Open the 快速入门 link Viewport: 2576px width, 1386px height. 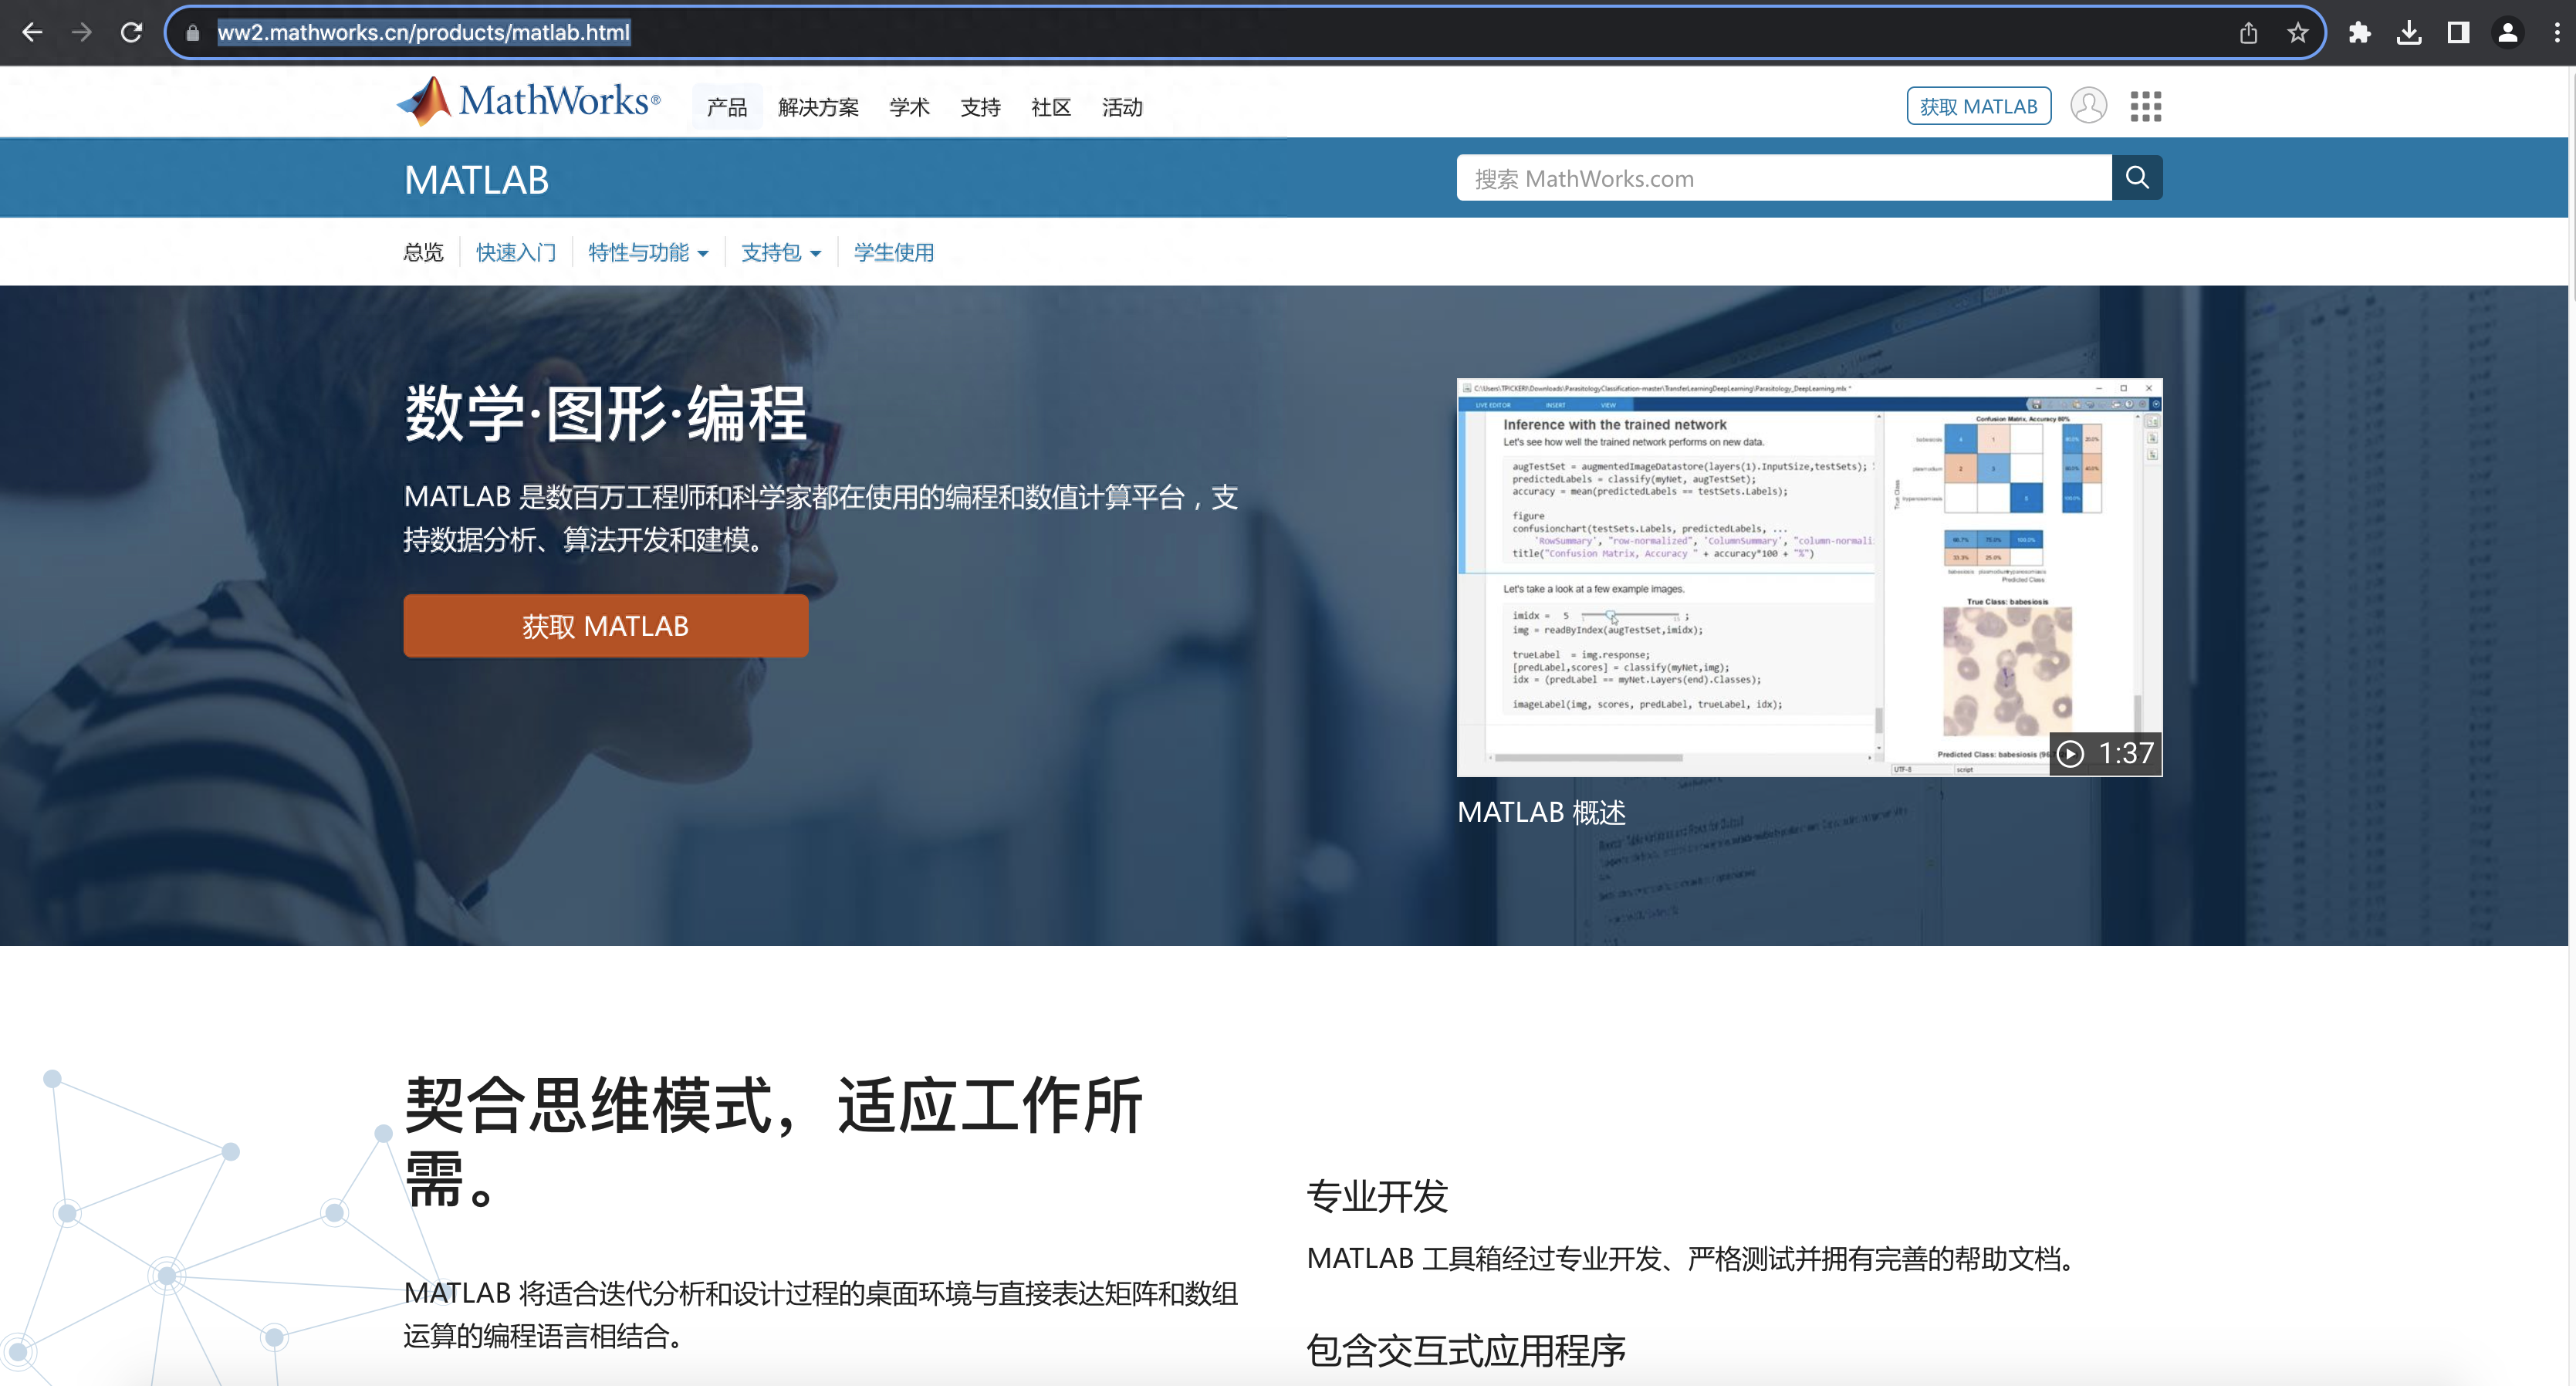(516, 252)
